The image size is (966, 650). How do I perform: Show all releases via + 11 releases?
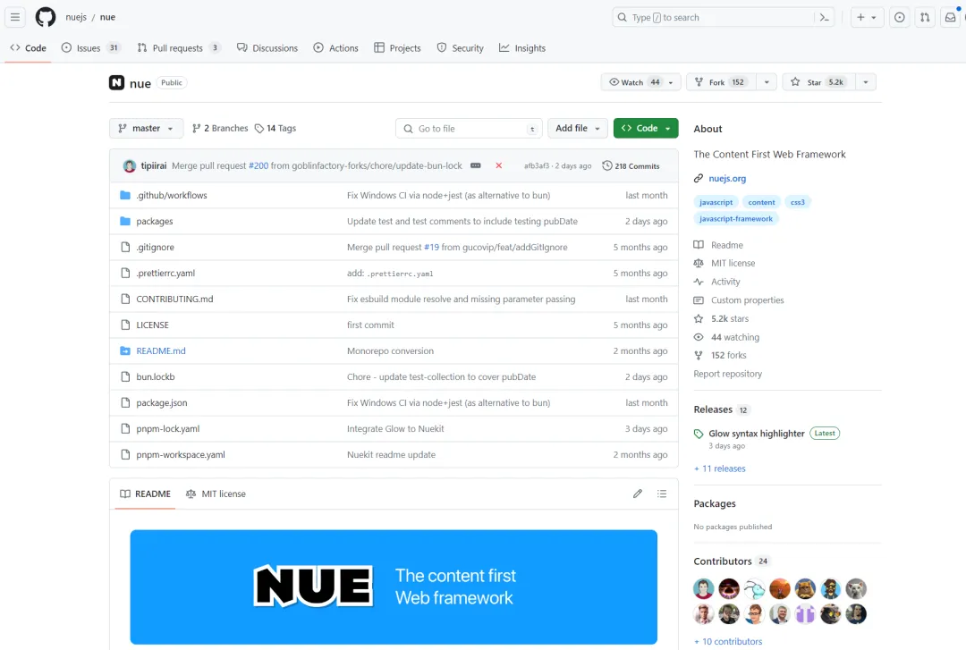click(719, 468)
